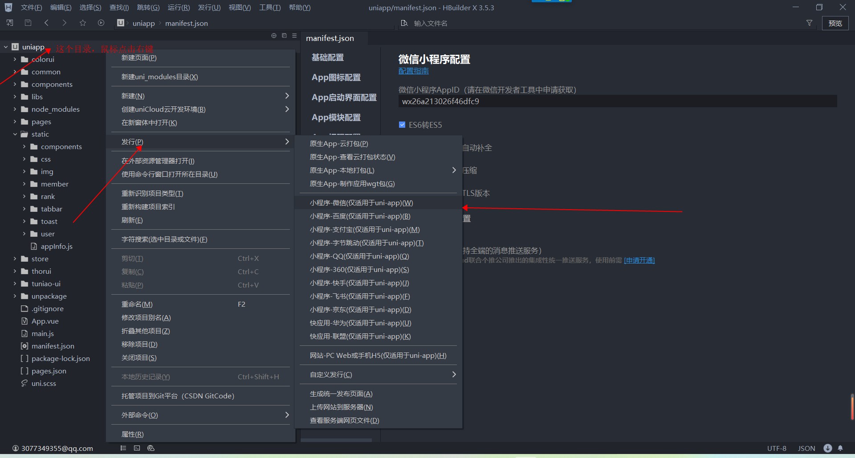Open 文件(F) menu in menu bar
Viewport: 855px width, 458px height.
click(x=31, y=8)
